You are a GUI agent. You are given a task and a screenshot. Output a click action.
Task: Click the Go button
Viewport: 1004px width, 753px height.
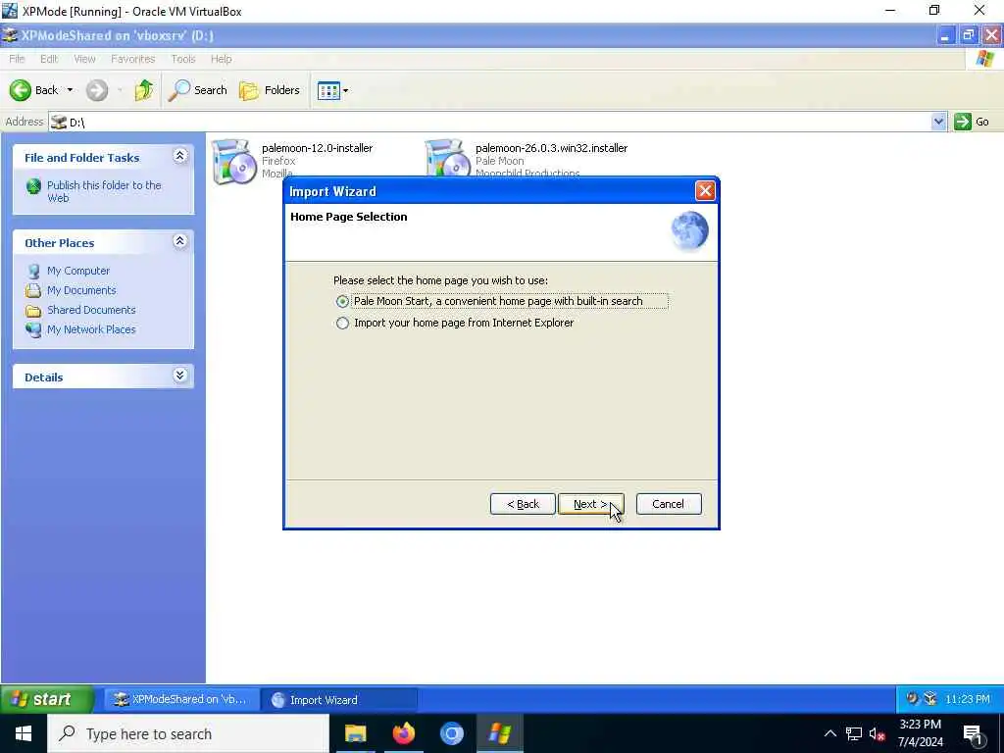click(x=972, y=122)
